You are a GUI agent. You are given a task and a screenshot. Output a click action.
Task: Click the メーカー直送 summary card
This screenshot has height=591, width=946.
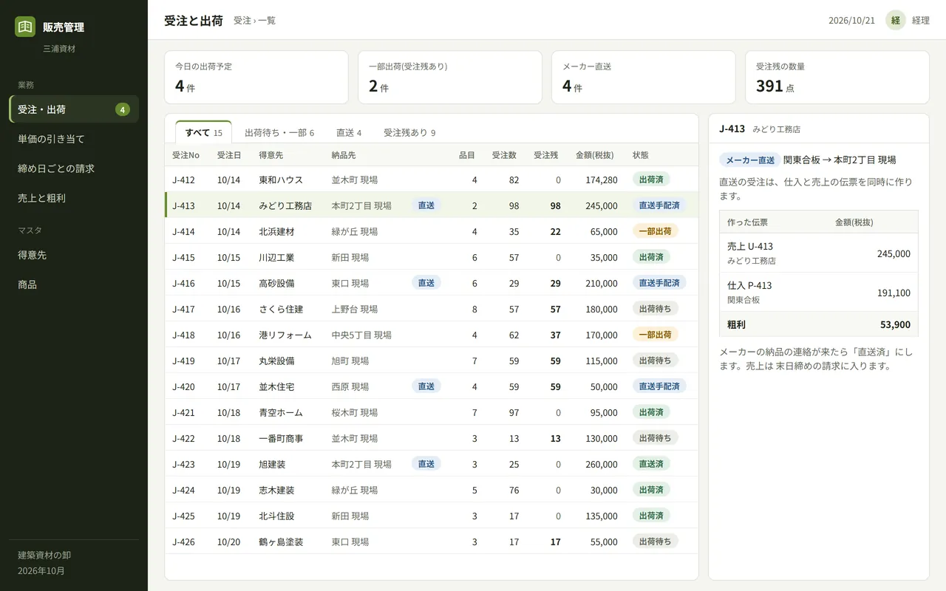click(644, 77)
